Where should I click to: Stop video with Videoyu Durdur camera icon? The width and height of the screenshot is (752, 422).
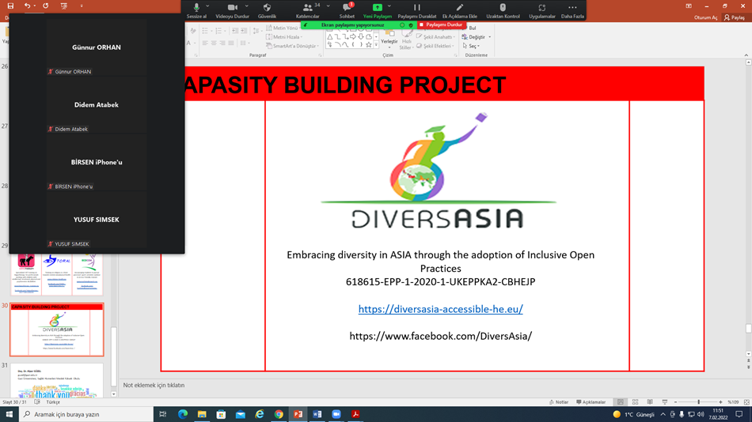tap(232, 8)
